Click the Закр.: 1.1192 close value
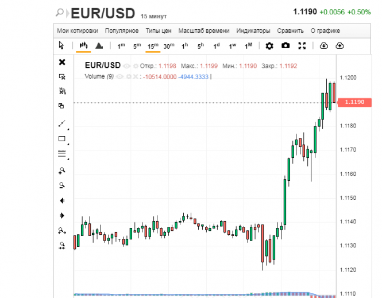The height and width of the screenshot is (298, 382). [x=279, y=66]
